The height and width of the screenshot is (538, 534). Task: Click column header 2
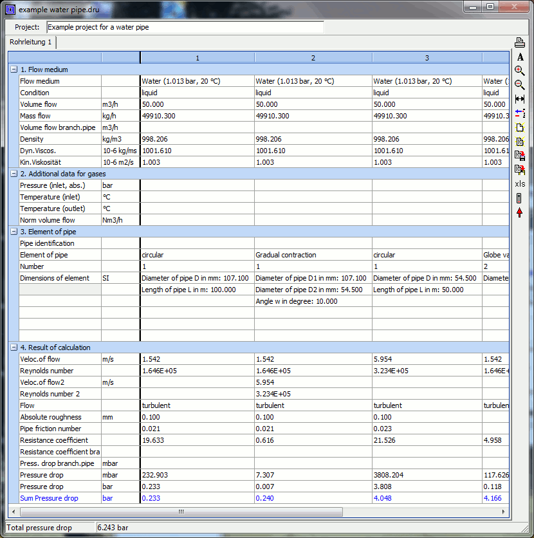(313, 58)
